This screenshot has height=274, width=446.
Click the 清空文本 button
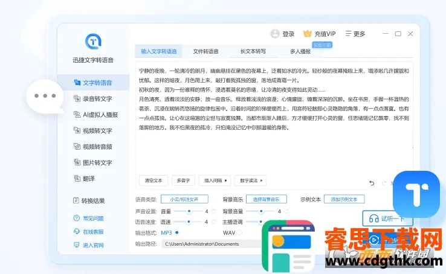(154, 180)
